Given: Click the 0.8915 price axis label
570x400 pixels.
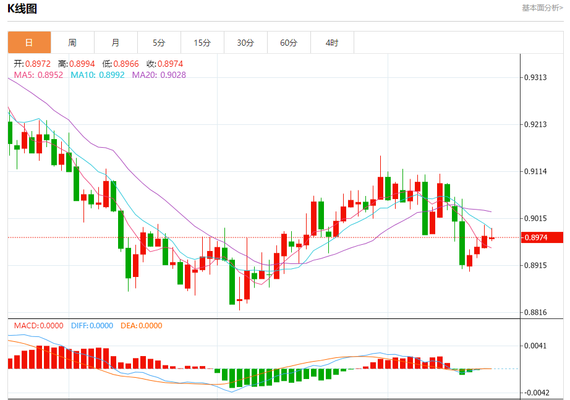Looking at the screenshot, I should (x=535, y=265).
